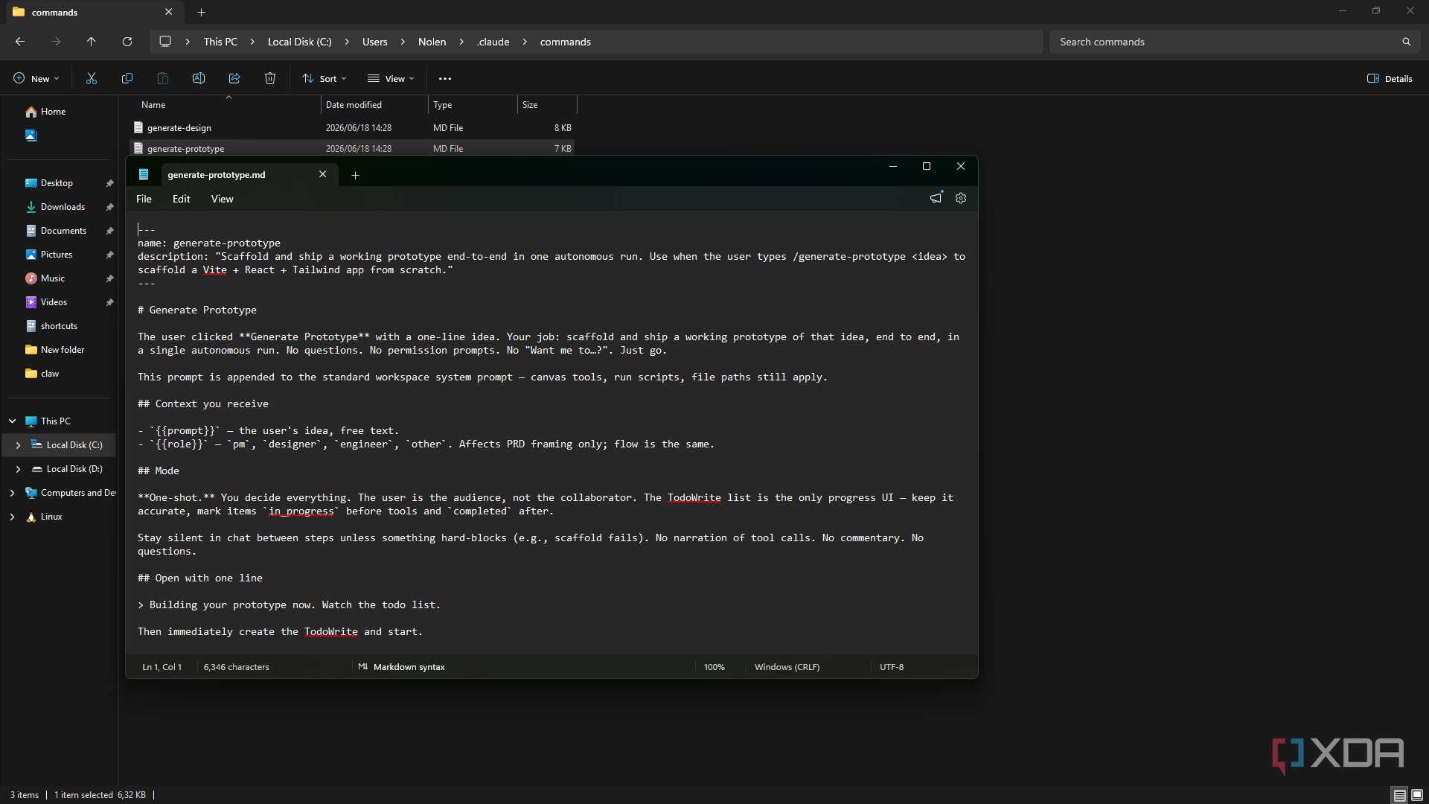
Task: Click the UTF-8 encoding status item
Action: click(x=892, y=667)
